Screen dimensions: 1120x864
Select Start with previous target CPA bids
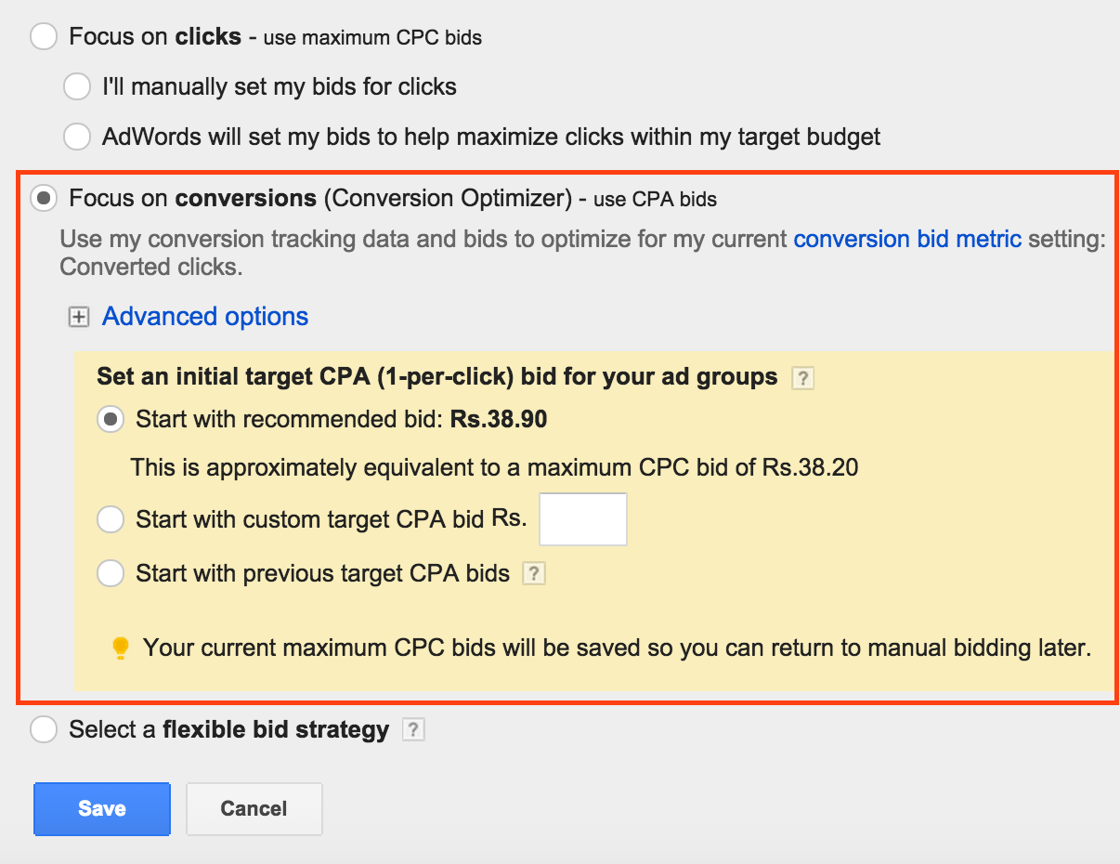111,573
